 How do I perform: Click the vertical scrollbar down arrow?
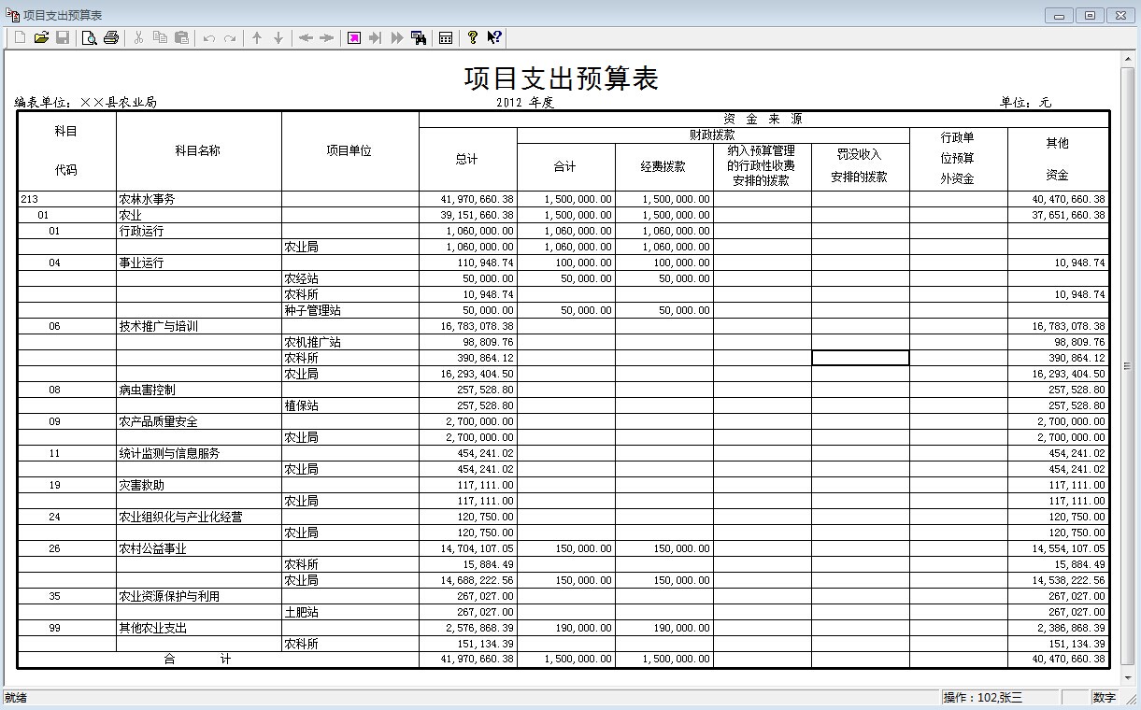1128,678
